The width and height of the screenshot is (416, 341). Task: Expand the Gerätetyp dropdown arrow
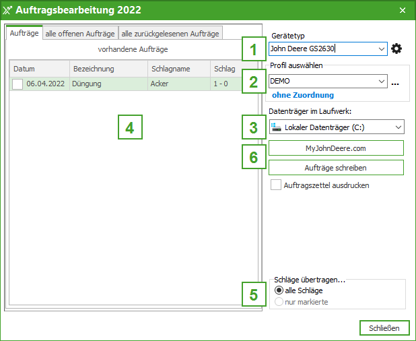pos(382,49)
